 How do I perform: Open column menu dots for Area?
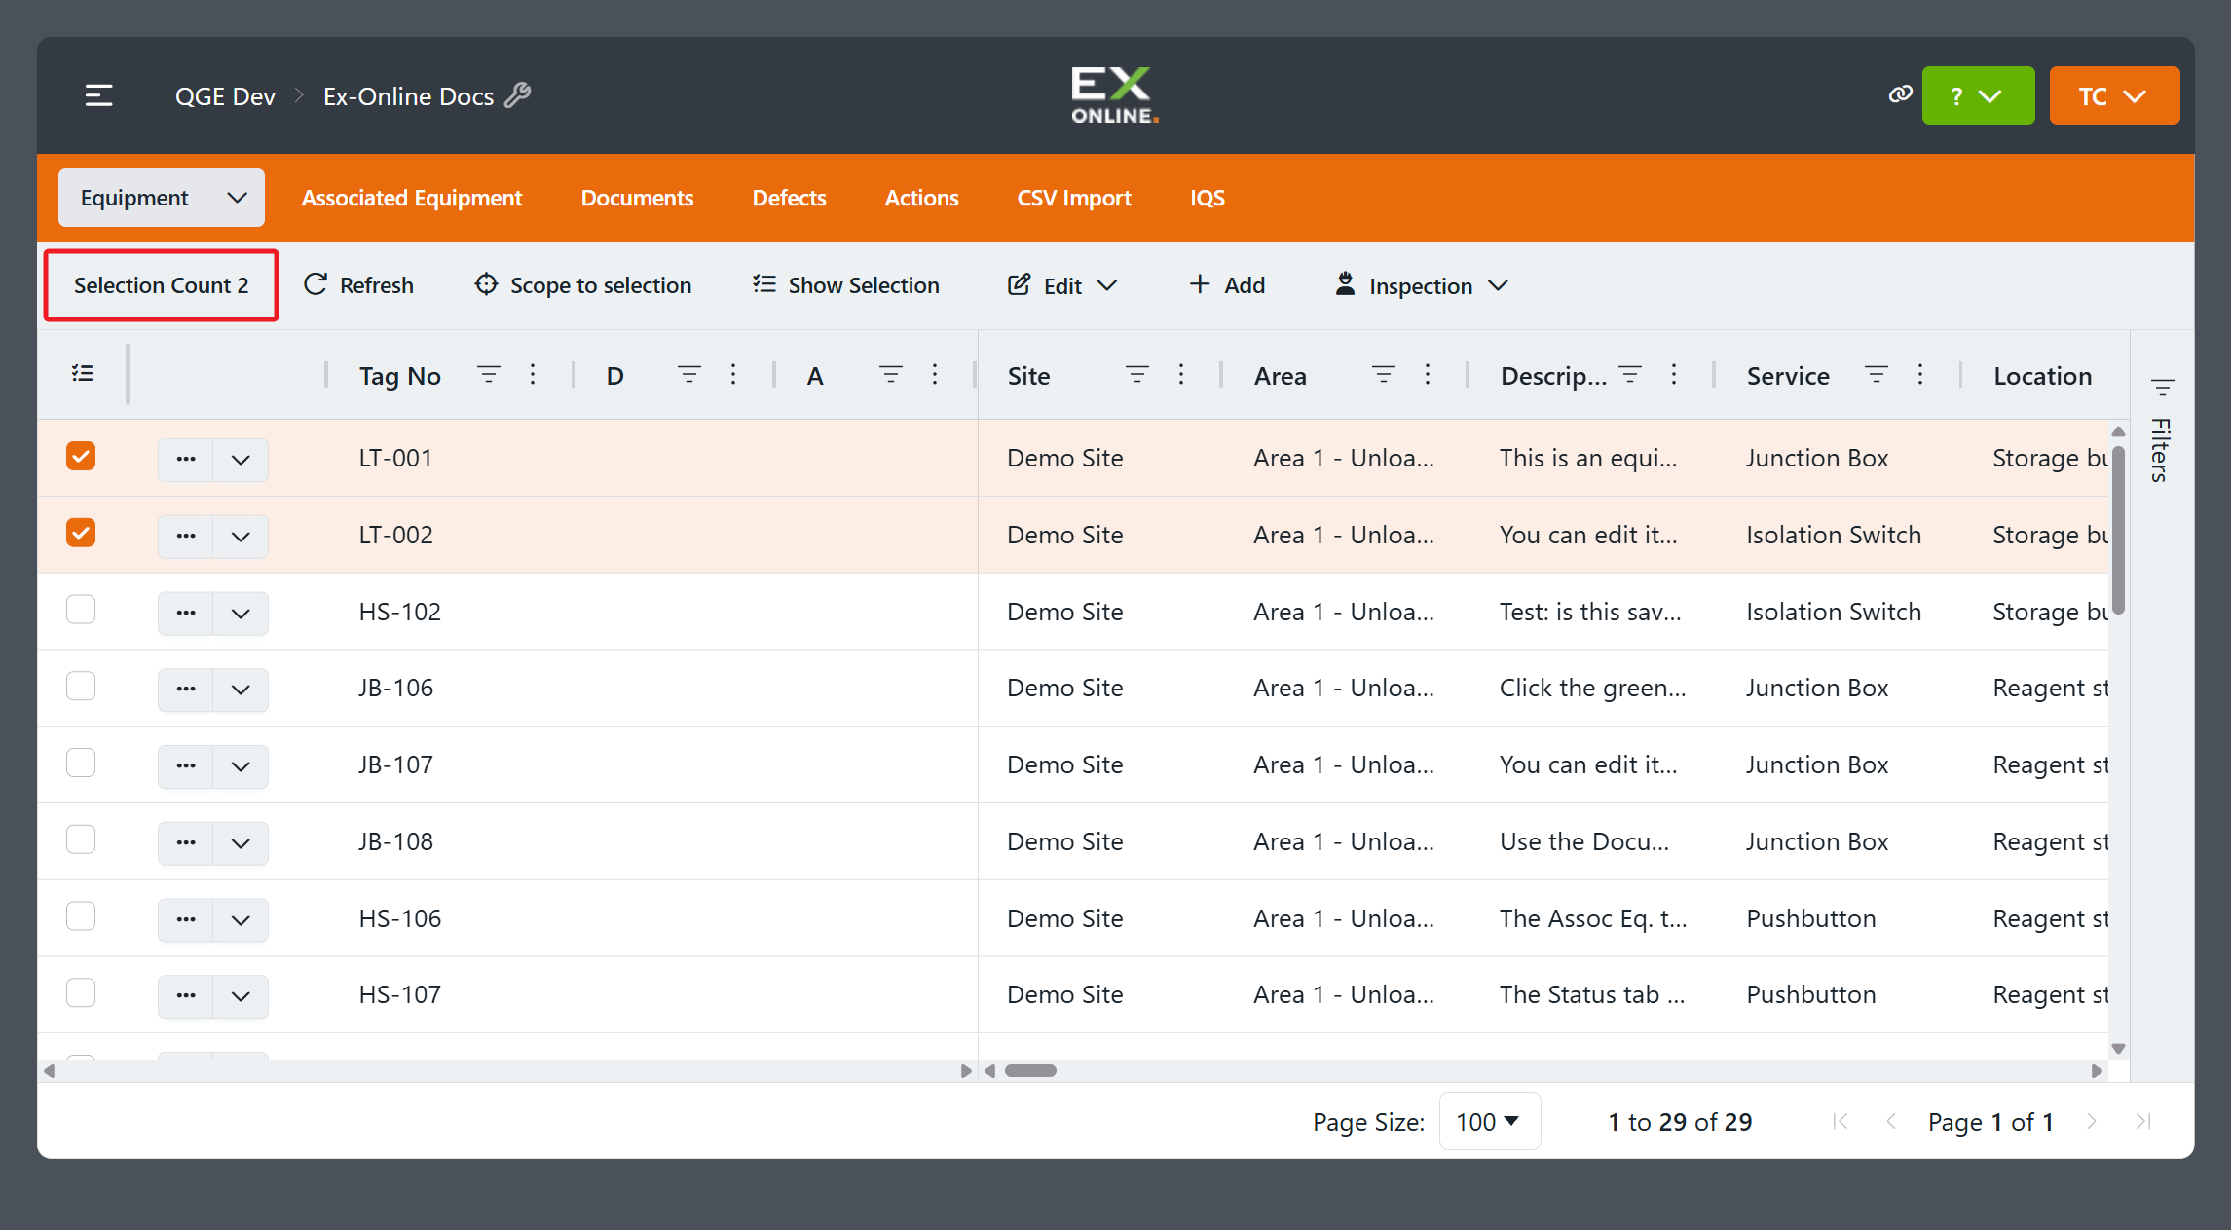[1428, 375]
